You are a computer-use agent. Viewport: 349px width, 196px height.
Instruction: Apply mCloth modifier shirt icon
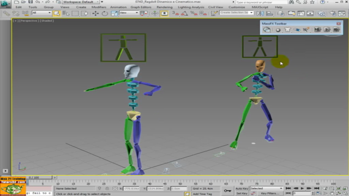click(x=287, y=29)
